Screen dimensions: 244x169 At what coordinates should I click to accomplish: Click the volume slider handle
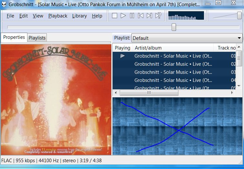(239, 16)
